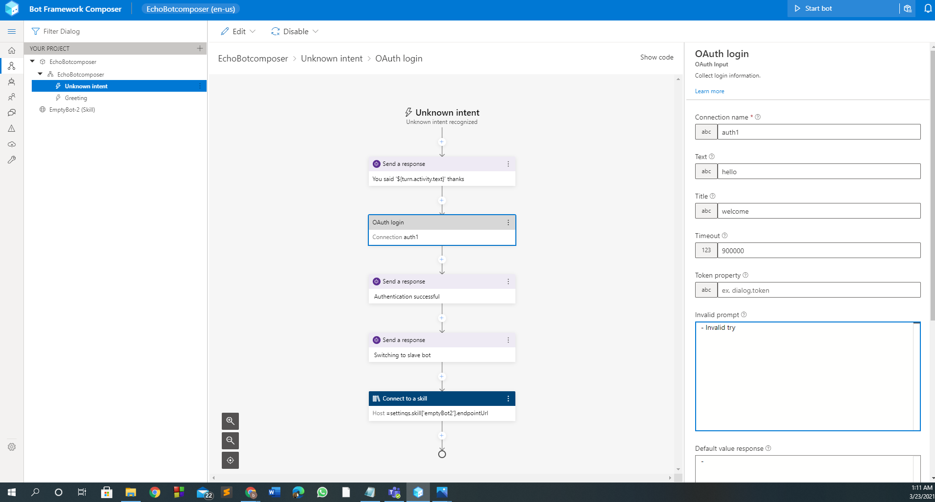Image resolution: width=935 pixels, height=502 pixels.
Task: Open Publish cloud icon in sidebar
Action: (12, 144)
